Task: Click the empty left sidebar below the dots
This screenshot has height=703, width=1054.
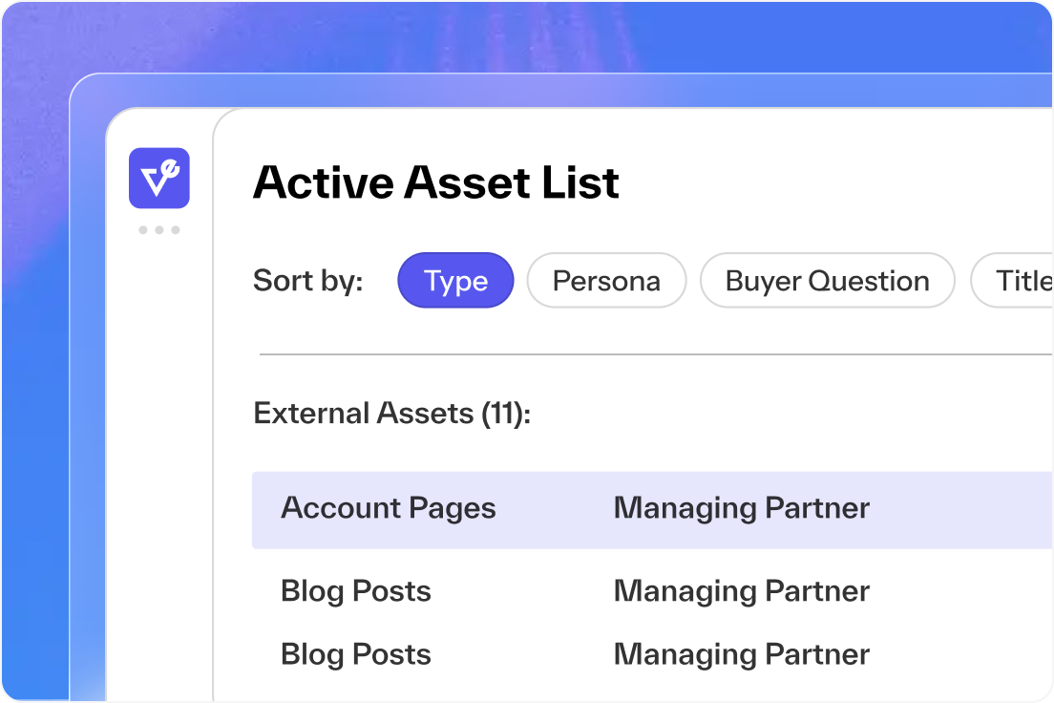Action: (x=159, y=458)
